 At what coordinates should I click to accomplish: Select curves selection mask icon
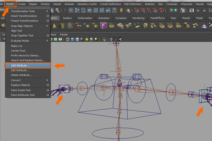83,10
